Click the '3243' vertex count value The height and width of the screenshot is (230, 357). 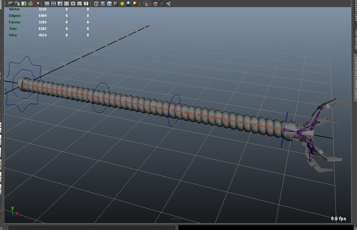pos(43,9)
